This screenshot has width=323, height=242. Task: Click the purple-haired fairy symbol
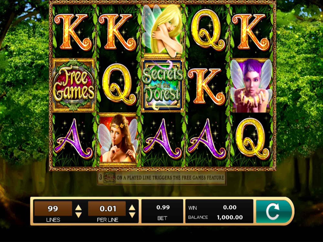click(251, 85)
